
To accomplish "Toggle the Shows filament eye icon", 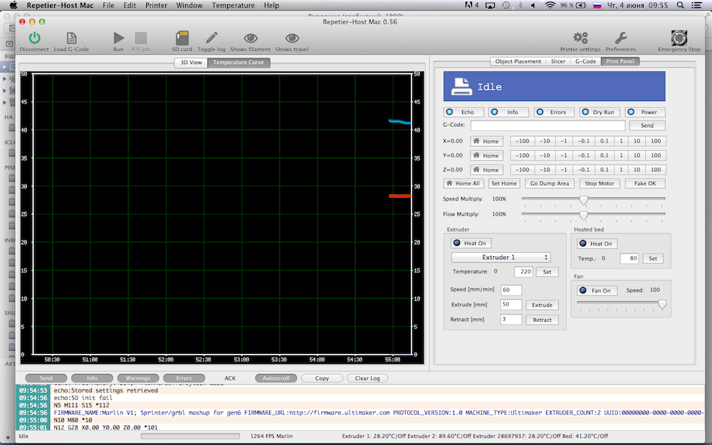I will pyautogui.click(x=249, y=38).
